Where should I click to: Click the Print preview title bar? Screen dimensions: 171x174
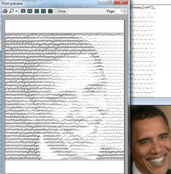tap(49, 3)
